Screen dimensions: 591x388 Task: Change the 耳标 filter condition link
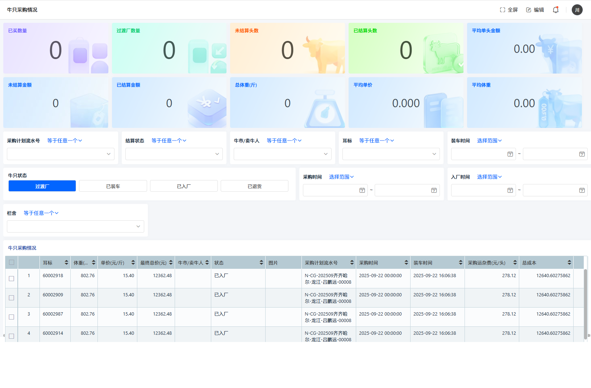coord(376,141)
